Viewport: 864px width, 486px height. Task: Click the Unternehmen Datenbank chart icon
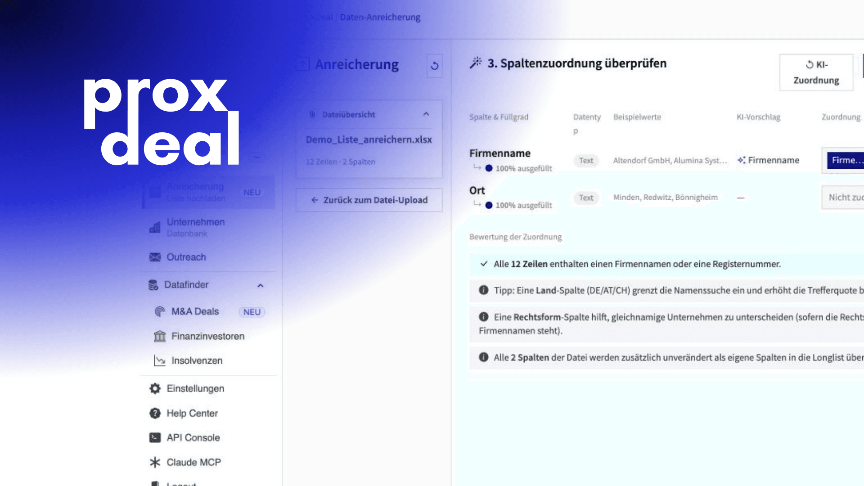point(155,227)
